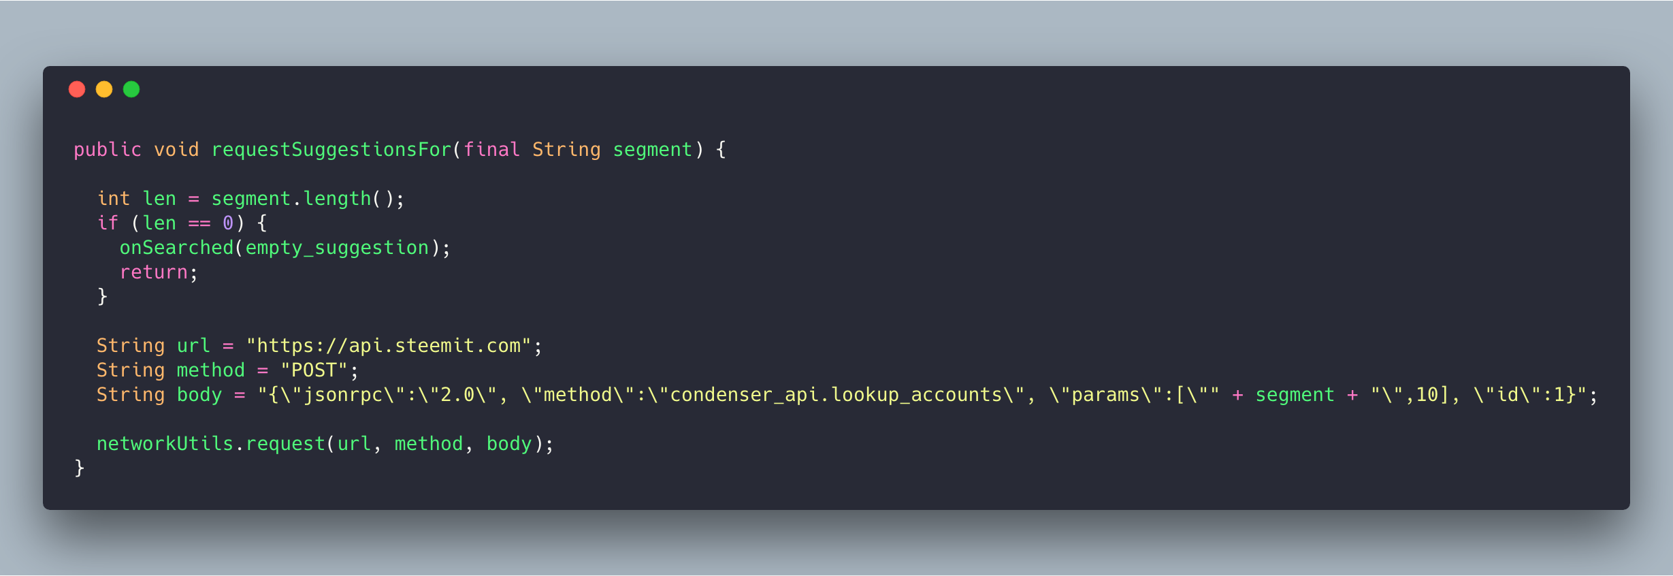Screen dimensions: 1673x576
Task: Click the green maximize window dot
Action: (x=131, y=89)
